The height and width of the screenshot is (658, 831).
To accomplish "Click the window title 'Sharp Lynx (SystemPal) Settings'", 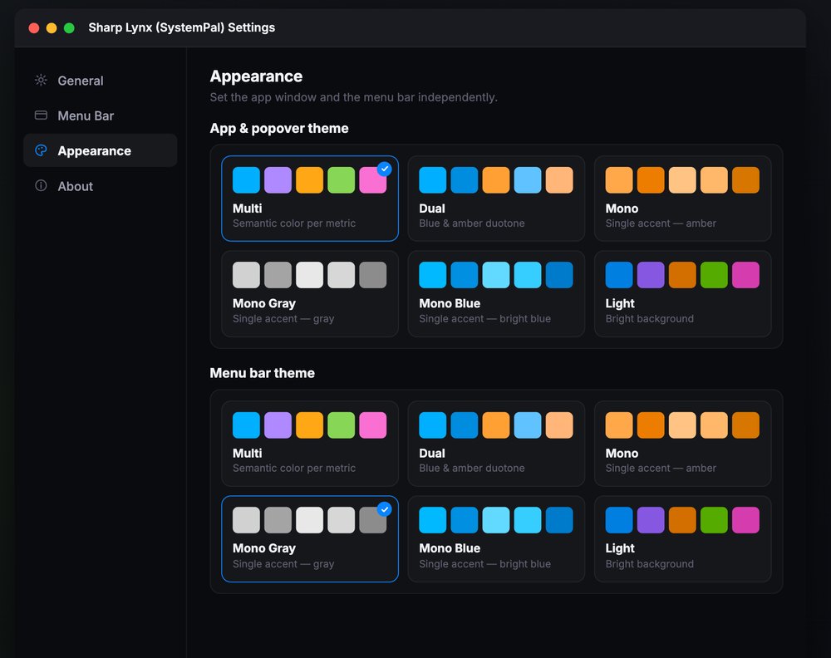I will (x=182, y=27).
